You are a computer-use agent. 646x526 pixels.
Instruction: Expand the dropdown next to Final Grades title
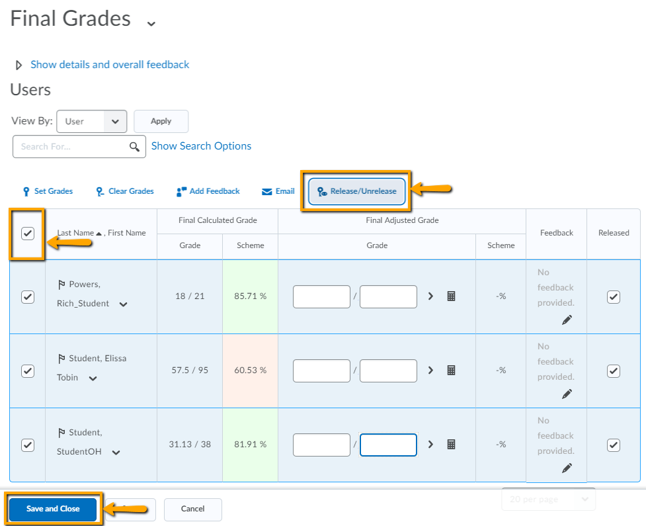coord(151,22)
